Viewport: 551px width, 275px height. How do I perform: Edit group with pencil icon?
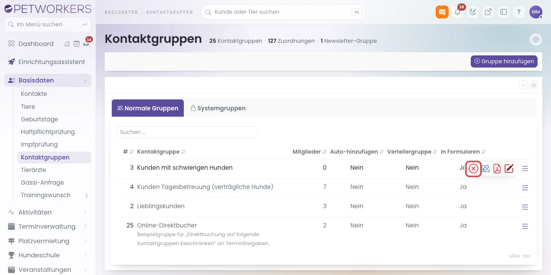tap(509, 169)
